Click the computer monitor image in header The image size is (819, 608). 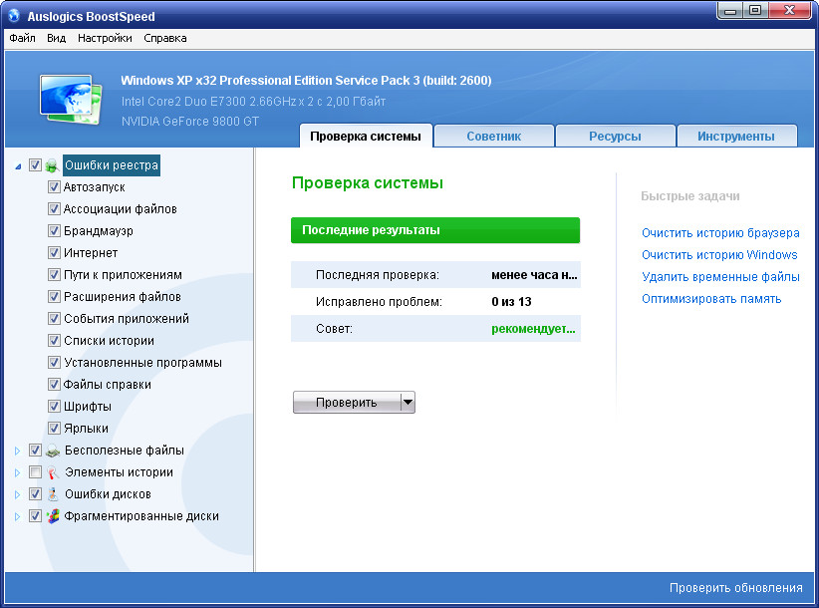point(71,100)
